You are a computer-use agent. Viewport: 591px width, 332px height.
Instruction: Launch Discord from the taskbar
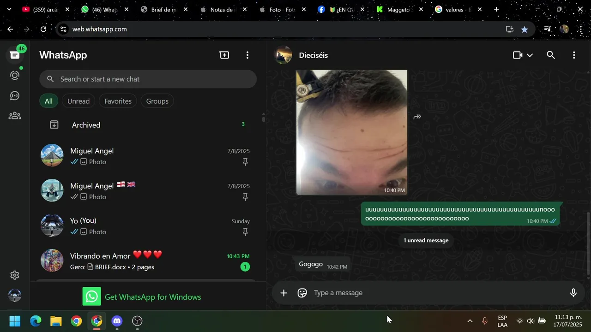pyautogui.click(x=117, y=321)
